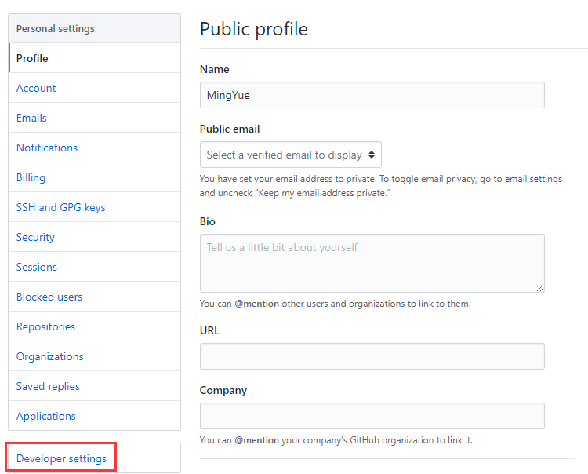Click the Public profile heading
This screenshot has height=474, width=588.
[x=254, y=29]
